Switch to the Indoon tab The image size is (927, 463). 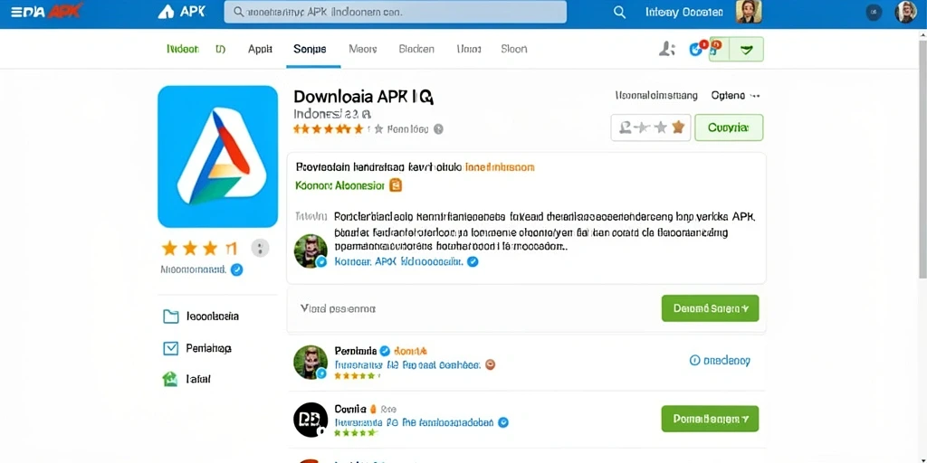183,49
